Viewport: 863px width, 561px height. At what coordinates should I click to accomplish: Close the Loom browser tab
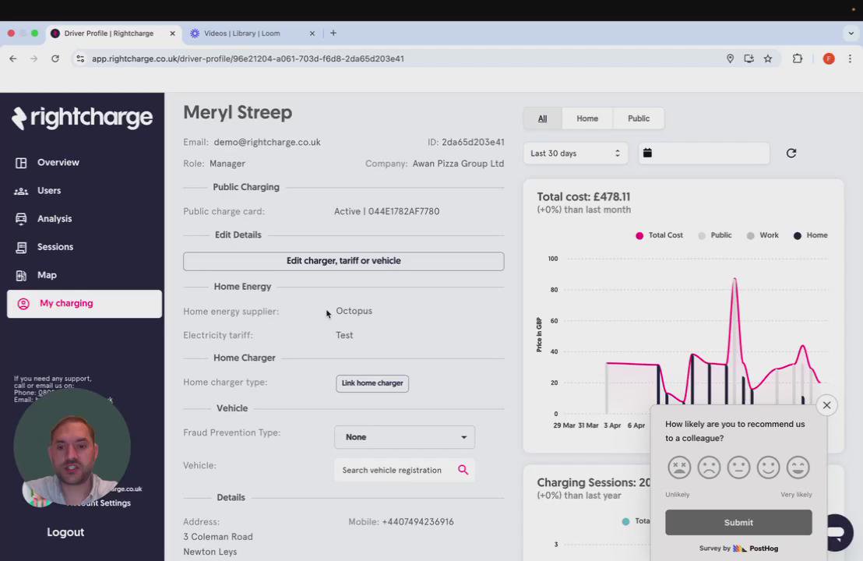312,33
